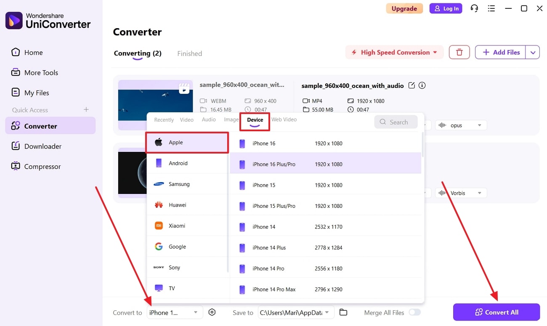Viewport: 547px width, 326px height.
Task: Open the Convert to format dropdown
Action: tap(175, 313)
